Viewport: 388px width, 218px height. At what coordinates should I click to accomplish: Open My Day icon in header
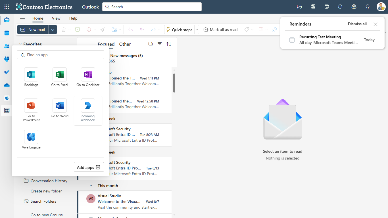click(327, 7)
